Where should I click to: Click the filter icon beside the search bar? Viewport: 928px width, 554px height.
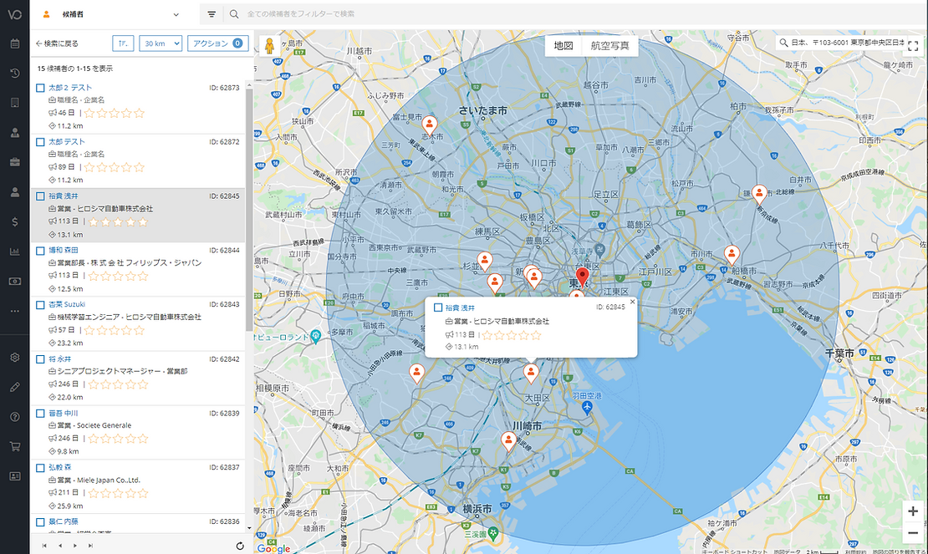pyautogui.click(x=212, y=14)
